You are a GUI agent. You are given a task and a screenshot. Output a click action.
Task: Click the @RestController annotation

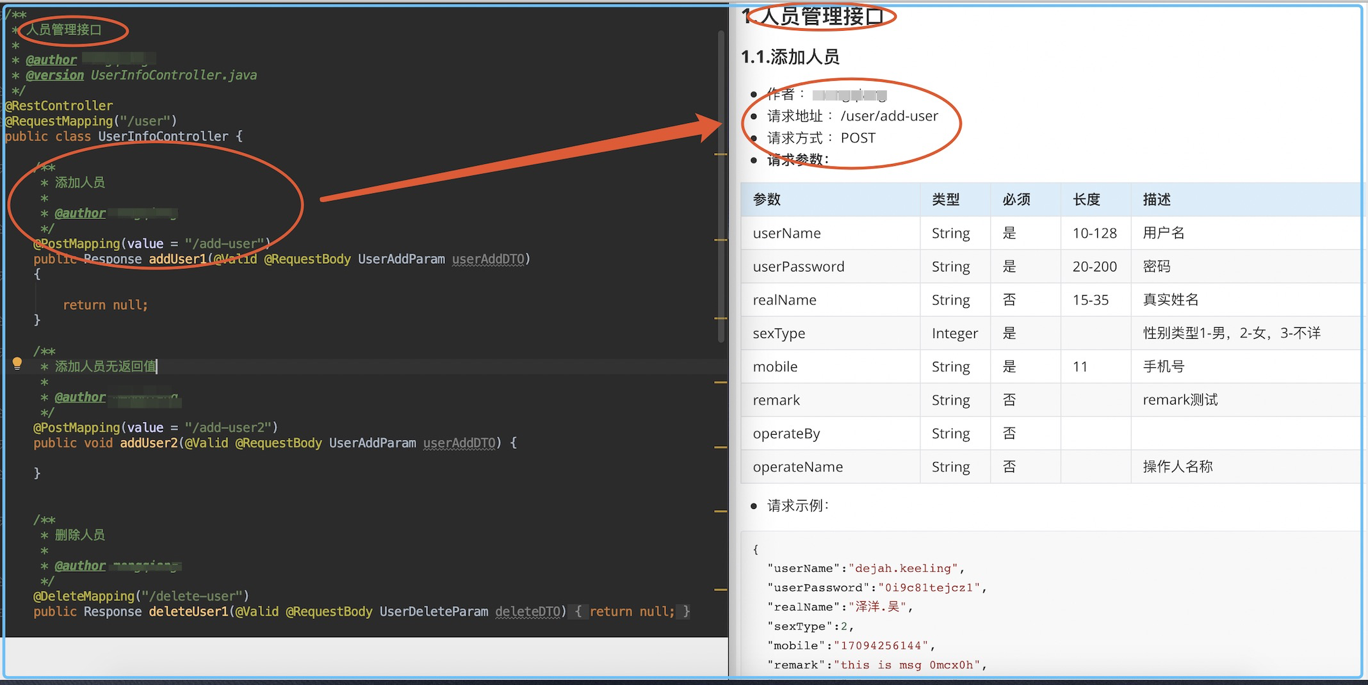[59, 106]
